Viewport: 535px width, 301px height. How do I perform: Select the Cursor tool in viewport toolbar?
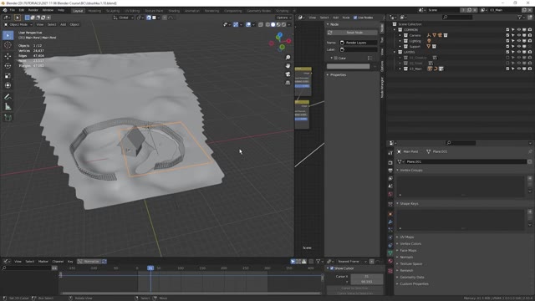pyautogui.click(x=8, y=45)
